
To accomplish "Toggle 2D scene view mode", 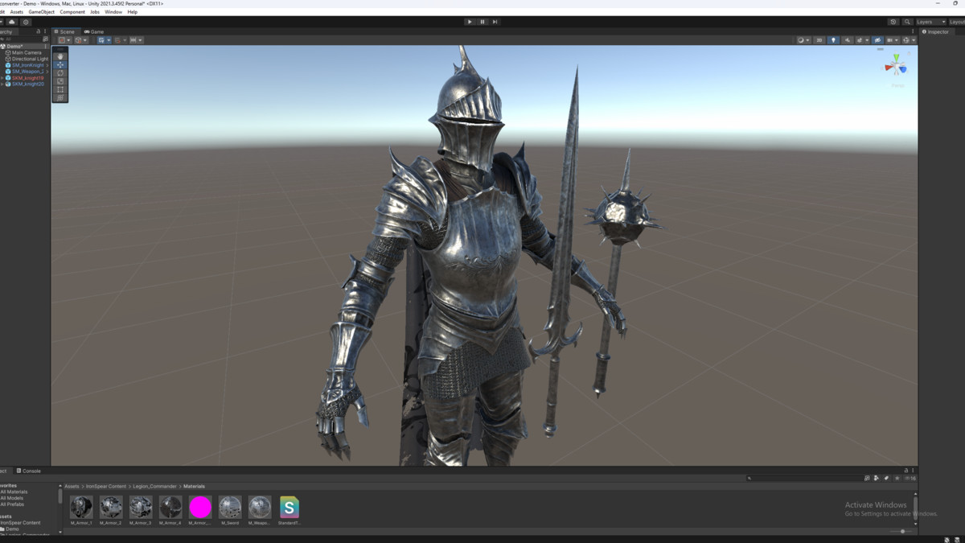I will coord(819,40).
